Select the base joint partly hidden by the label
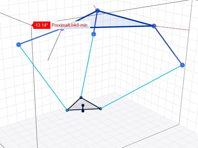Screen dimensions: 198x148 [x=62, y=29]
